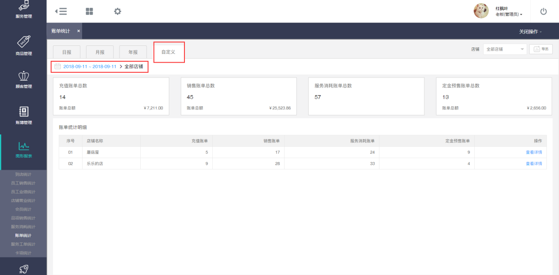Switch to the 月报 tab

tap(100, 52)
